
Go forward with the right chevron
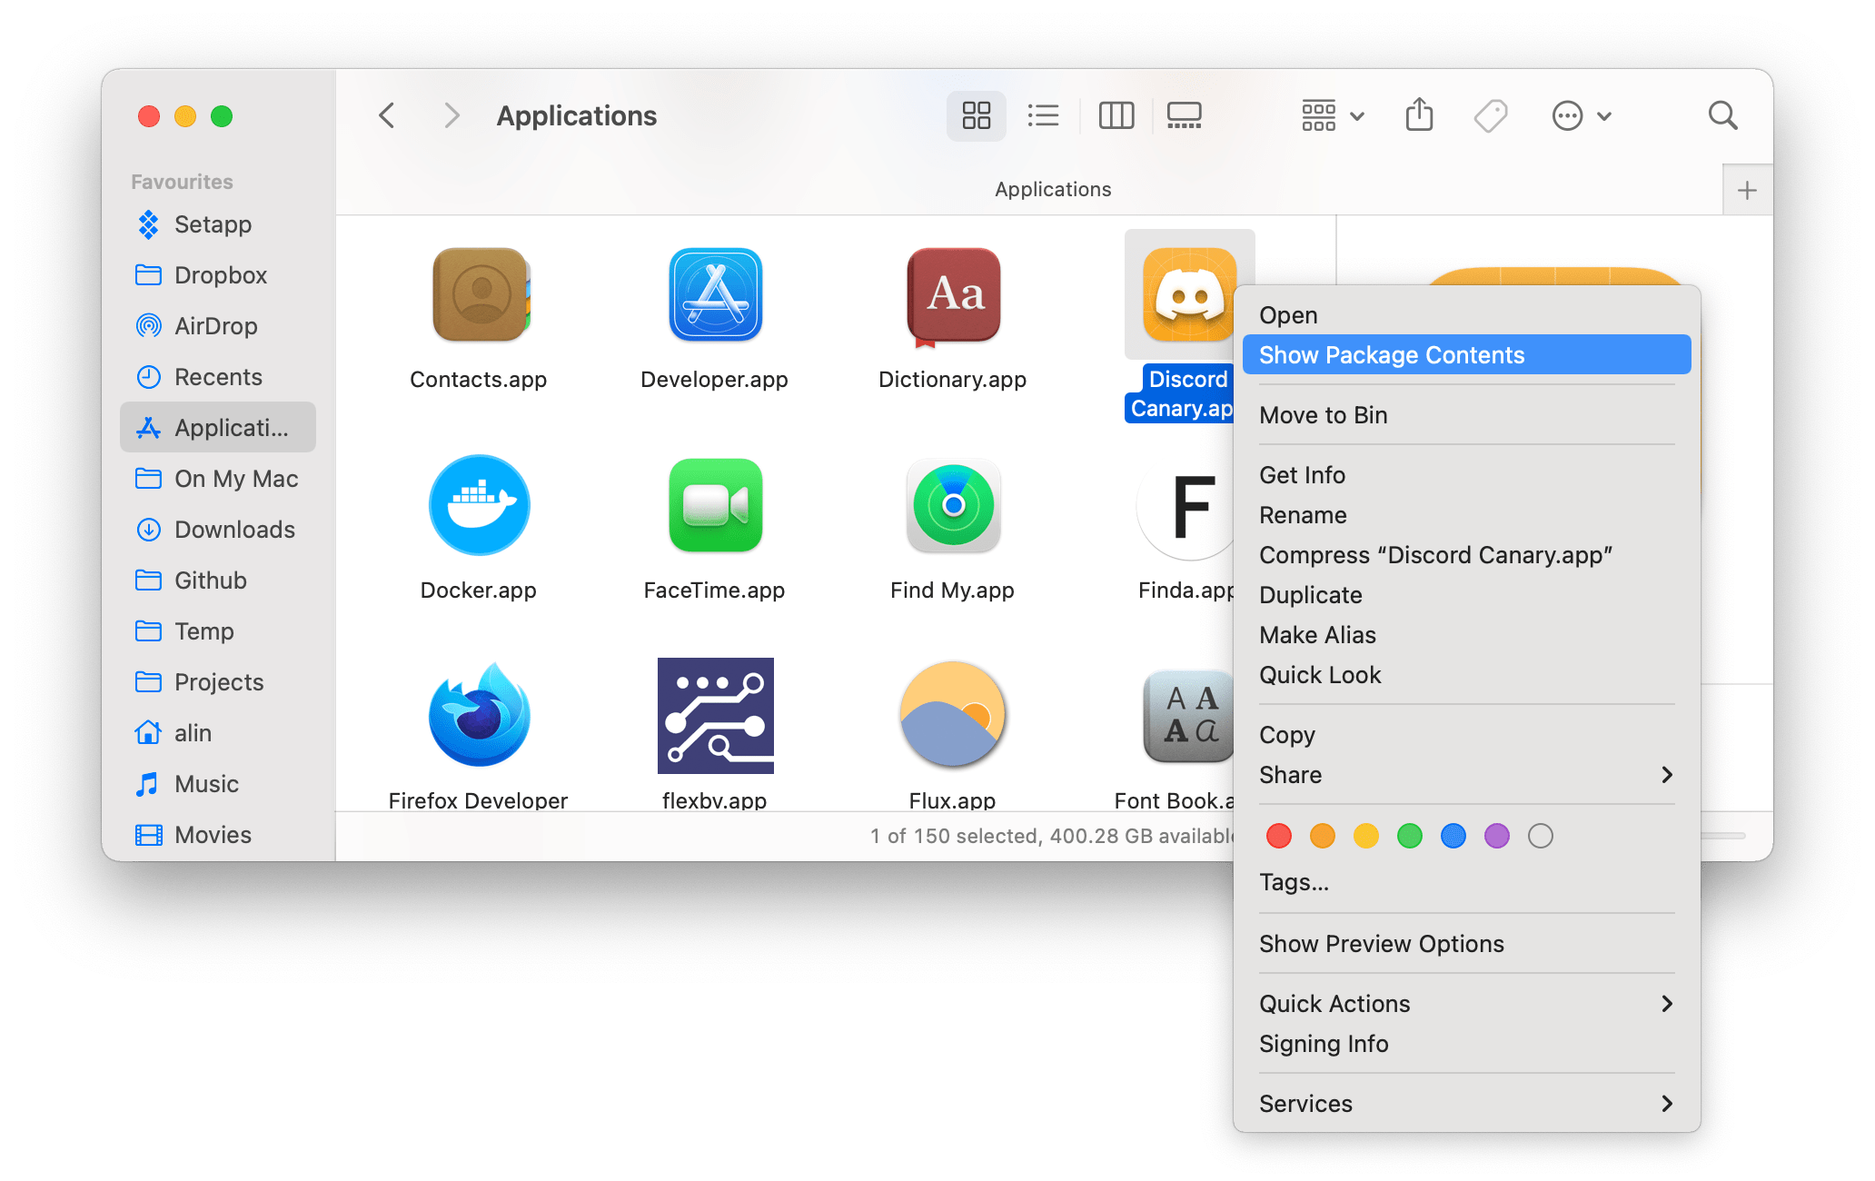(x=451, y=115)
